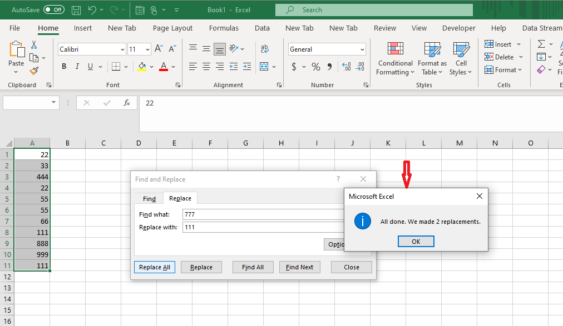The image size is (563, 326).
Task: Click the Decrease Decimal icon
Action: click(360, 67)
